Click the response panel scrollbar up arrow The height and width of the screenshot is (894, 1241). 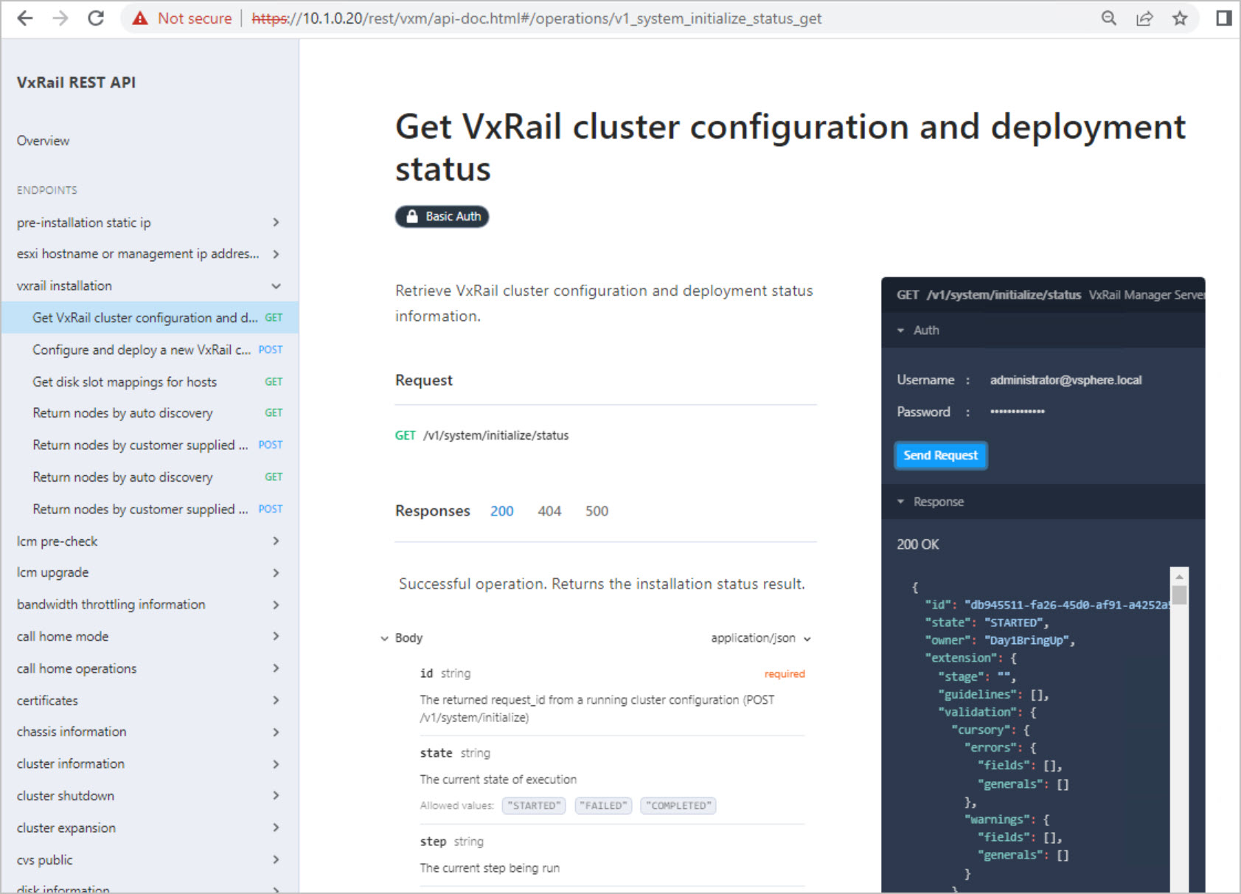1179,576
